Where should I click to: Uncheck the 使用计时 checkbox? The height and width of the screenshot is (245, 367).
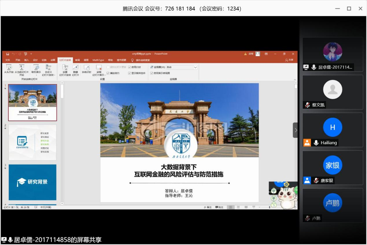click(130, 67)
